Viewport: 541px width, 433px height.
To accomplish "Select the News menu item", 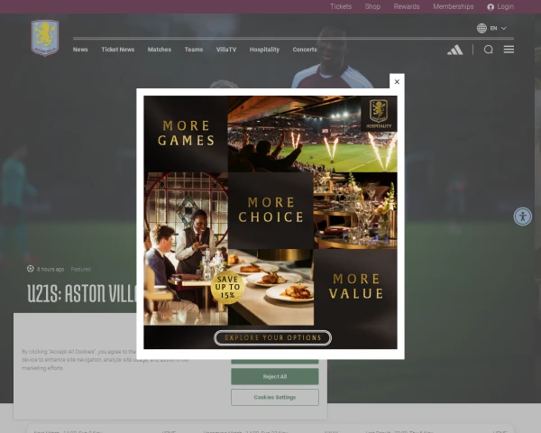I will tap(80, 50).
